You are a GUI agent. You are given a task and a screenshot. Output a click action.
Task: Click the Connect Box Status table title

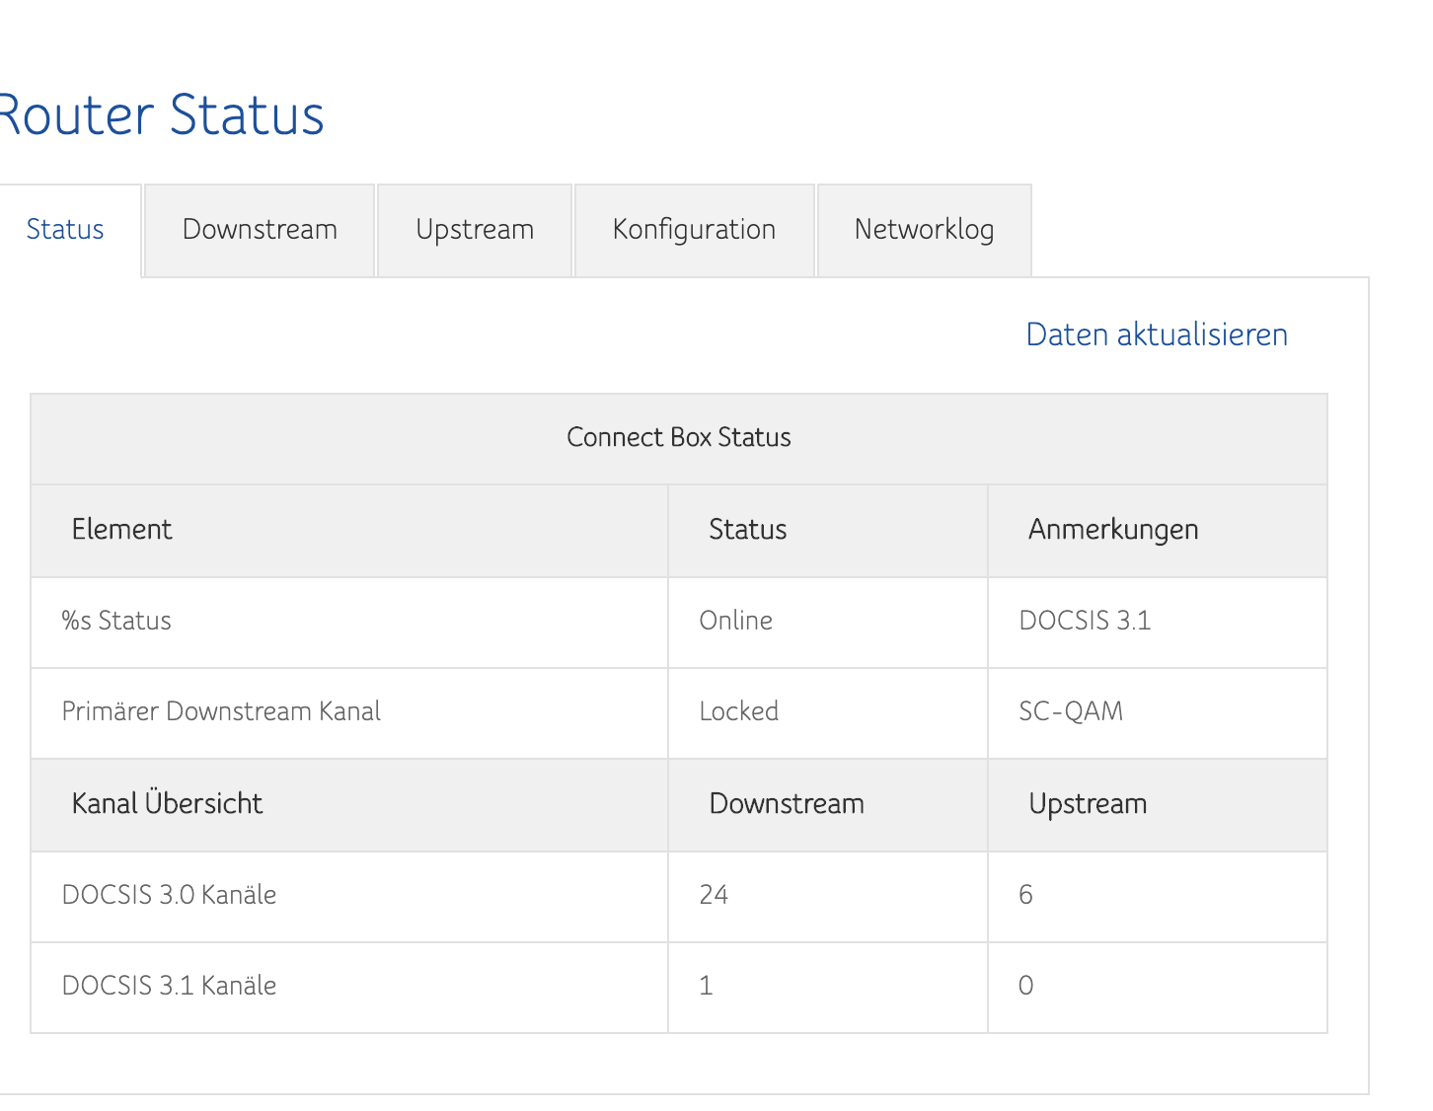tap(679, 438)
